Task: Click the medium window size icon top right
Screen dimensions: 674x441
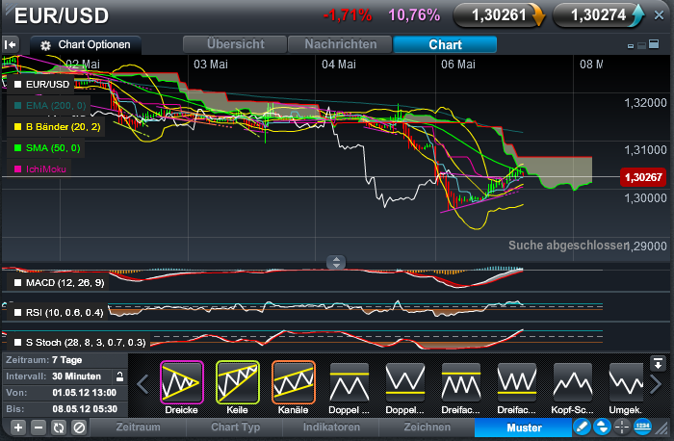Action: coord(641,45)
